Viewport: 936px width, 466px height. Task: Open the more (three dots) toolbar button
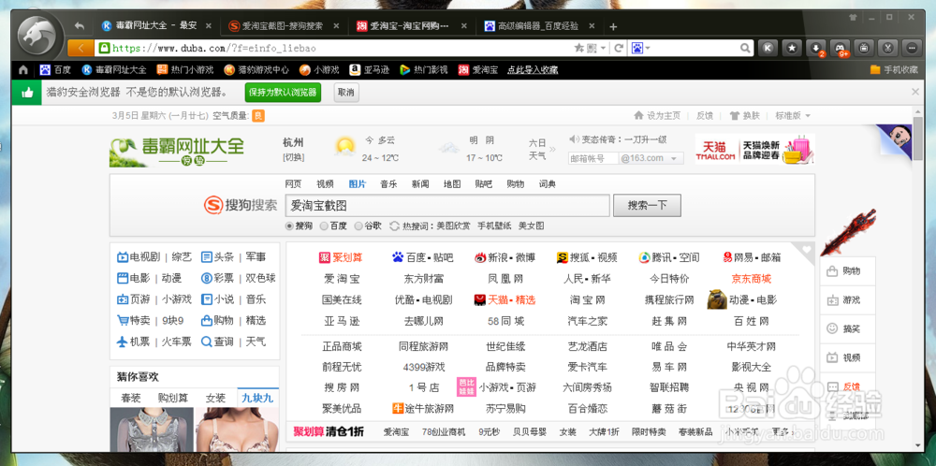[x=912, y=48]
